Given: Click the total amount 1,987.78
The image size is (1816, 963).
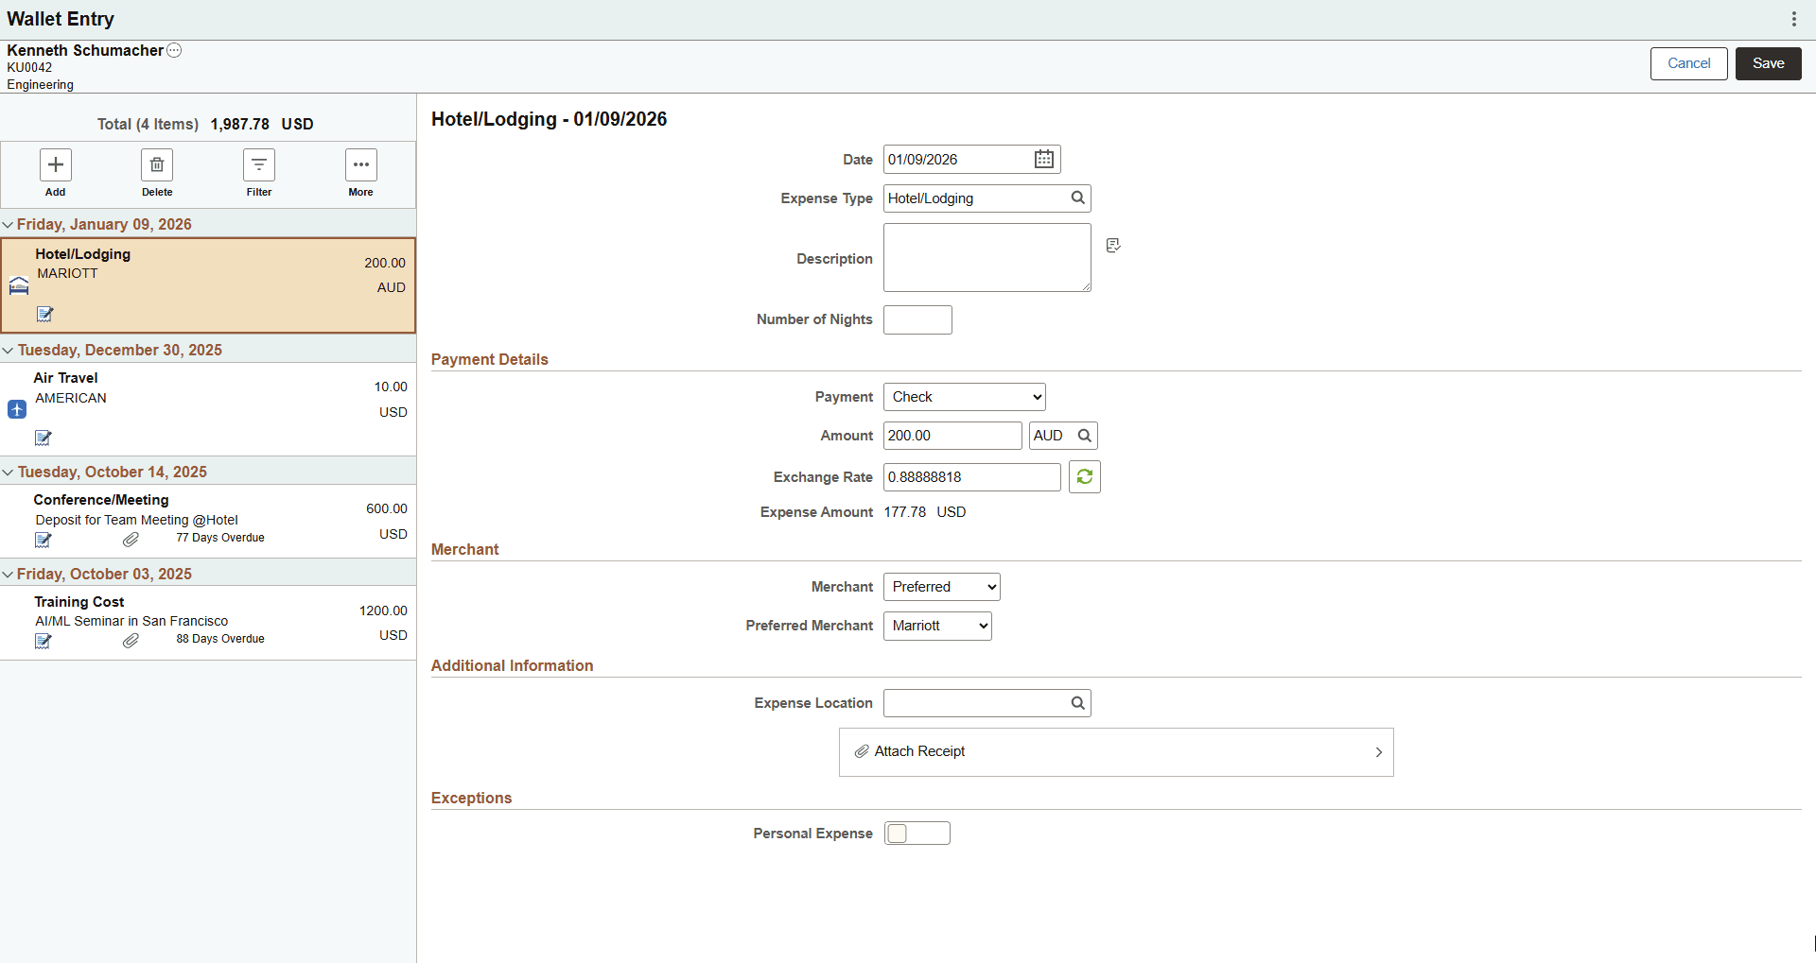Looking at the screenshot, I should pyautogui.click(x=240, y=124).
